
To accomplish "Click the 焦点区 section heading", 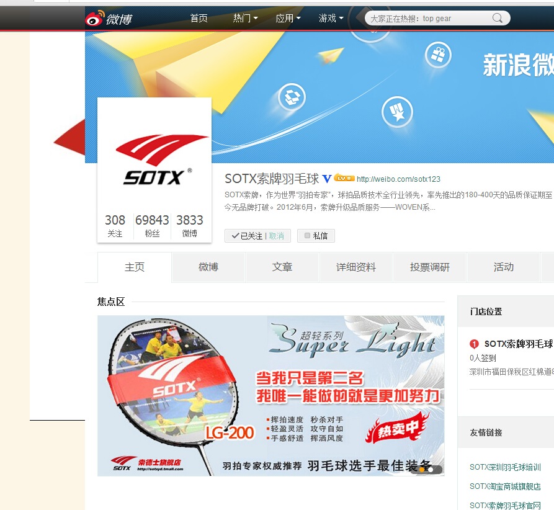I will [111, 302].
